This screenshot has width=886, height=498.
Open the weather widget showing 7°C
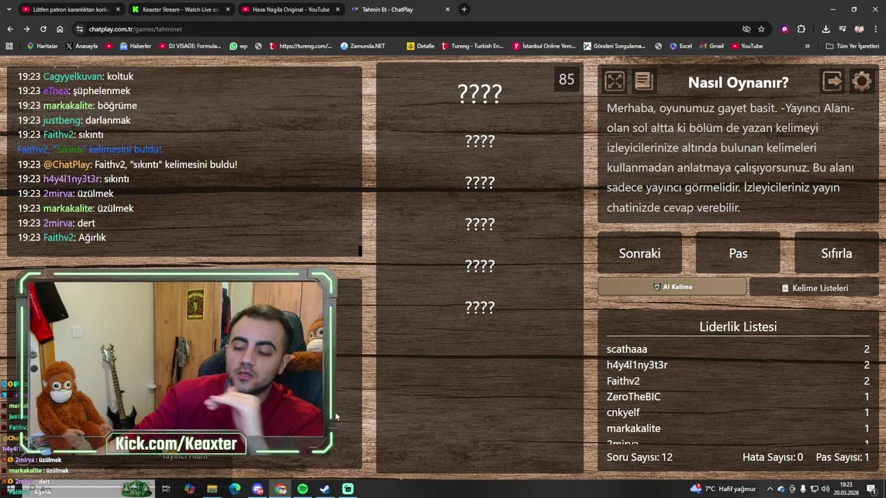pyautogui.click(x=723, y=489)
